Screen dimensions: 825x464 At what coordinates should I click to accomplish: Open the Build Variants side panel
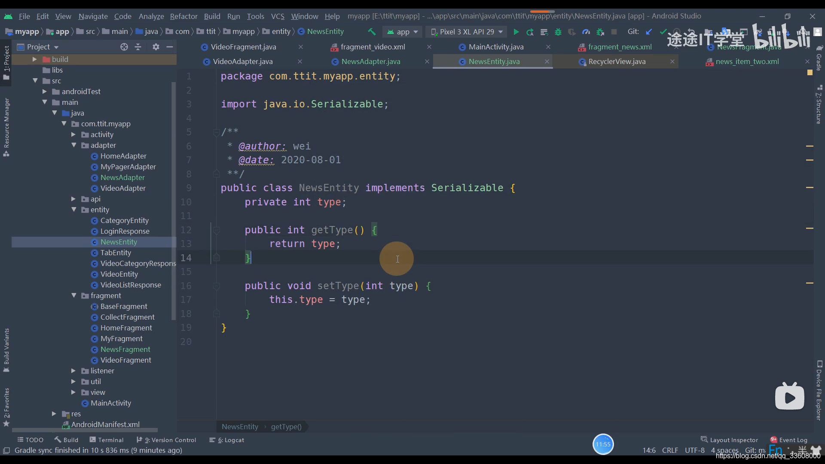click(x=6, y=350)
